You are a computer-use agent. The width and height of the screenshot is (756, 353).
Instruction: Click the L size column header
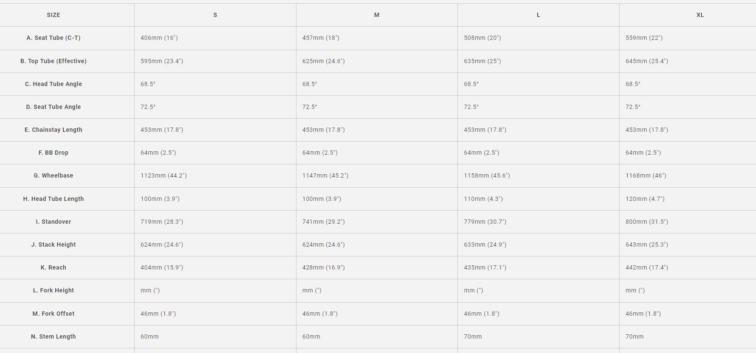point(538,15)
